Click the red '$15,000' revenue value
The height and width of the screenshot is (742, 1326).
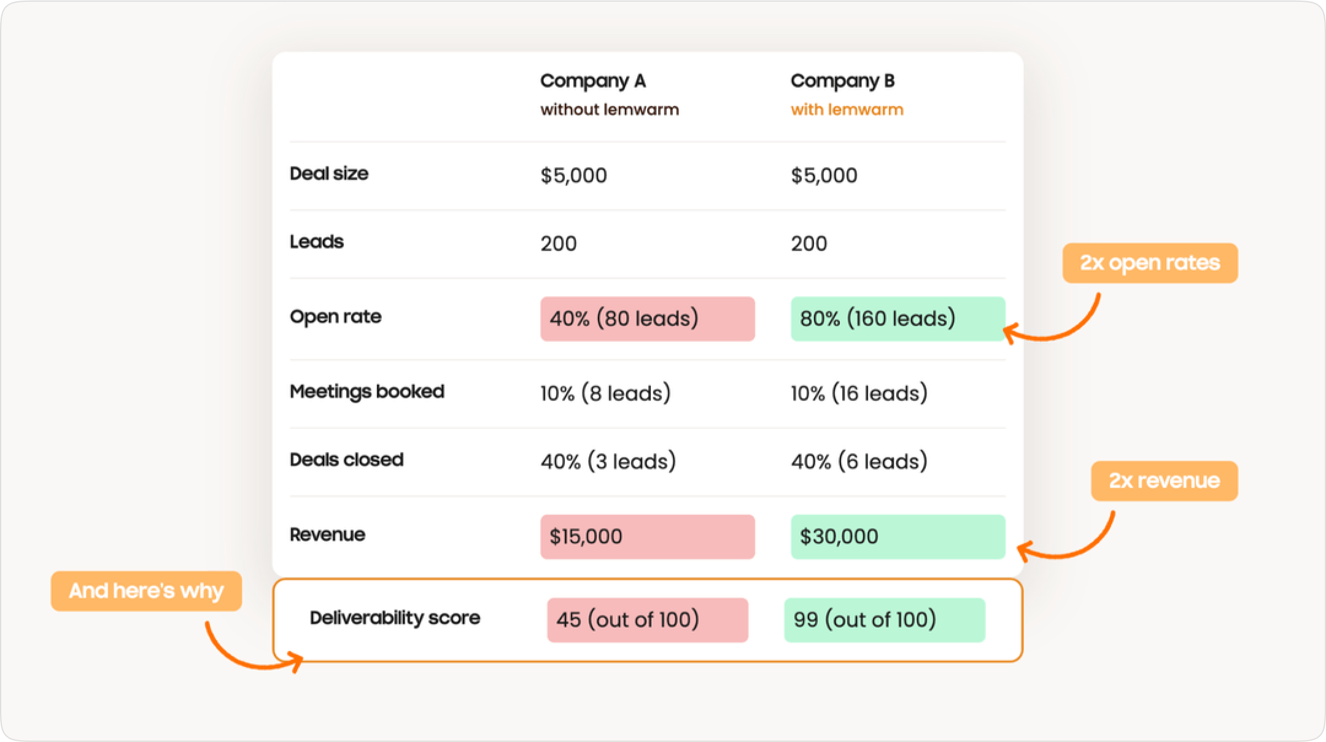pyautogui.click(x=648, y=536)
